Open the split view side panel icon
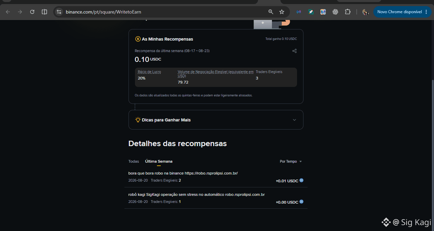 (44, 12)
